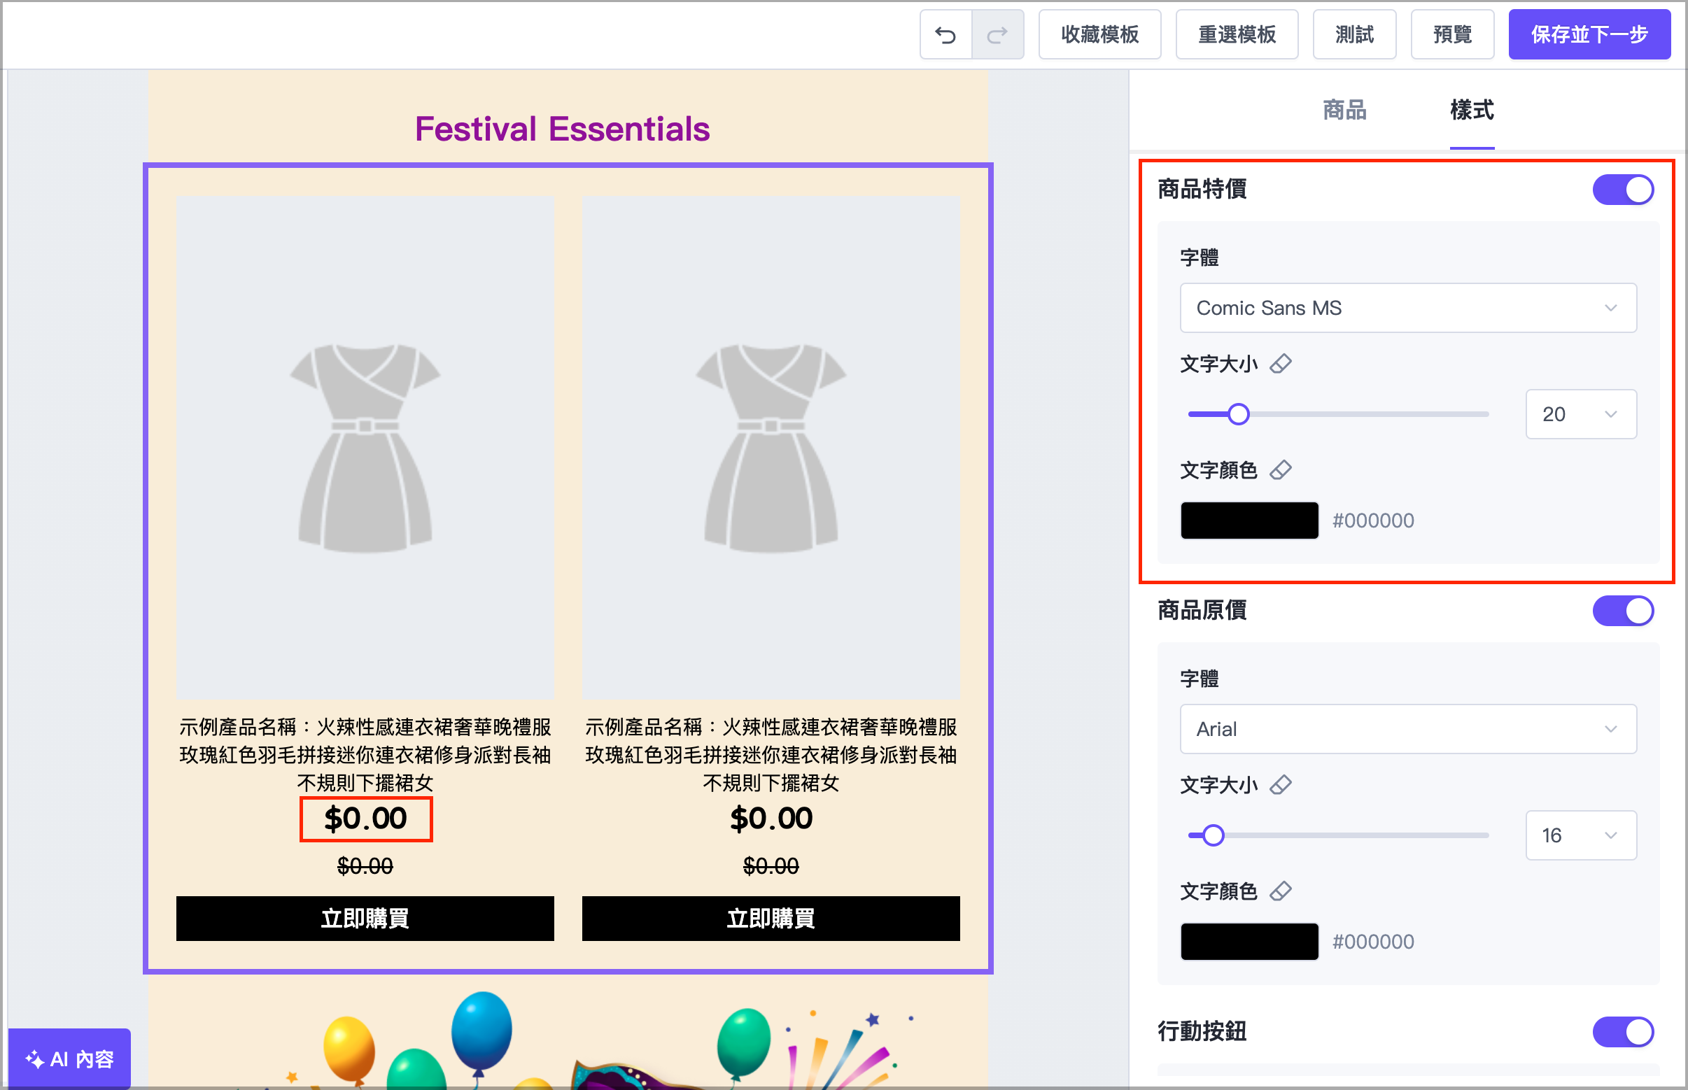Click the 預覽 button
The height and width of the screenshot is (1090, 1688).
[1452, 34]
